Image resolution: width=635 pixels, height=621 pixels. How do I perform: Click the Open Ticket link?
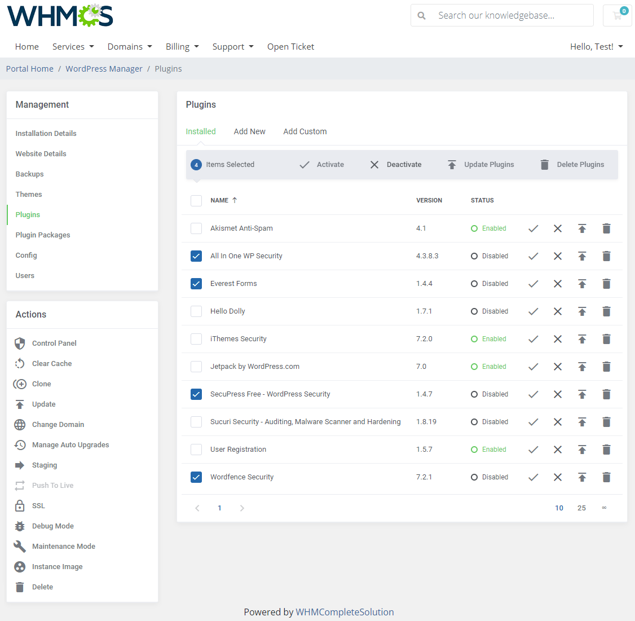(290, 46)
